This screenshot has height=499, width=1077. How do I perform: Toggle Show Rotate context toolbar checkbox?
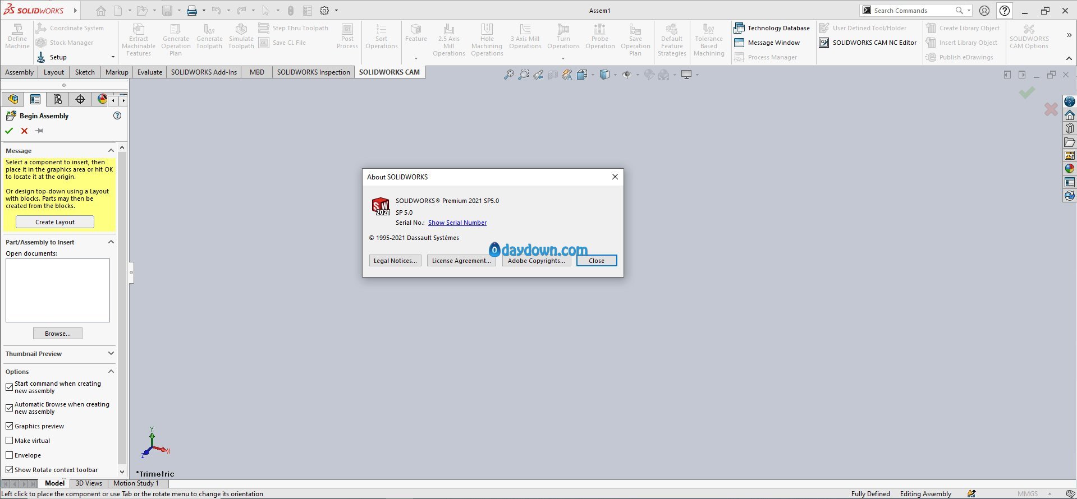point(10,470)
